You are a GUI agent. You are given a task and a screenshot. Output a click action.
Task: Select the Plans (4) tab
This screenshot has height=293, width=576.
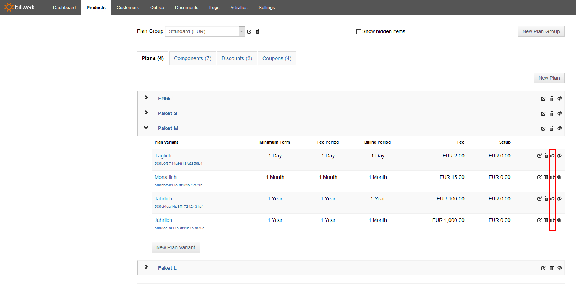[153, 58]
